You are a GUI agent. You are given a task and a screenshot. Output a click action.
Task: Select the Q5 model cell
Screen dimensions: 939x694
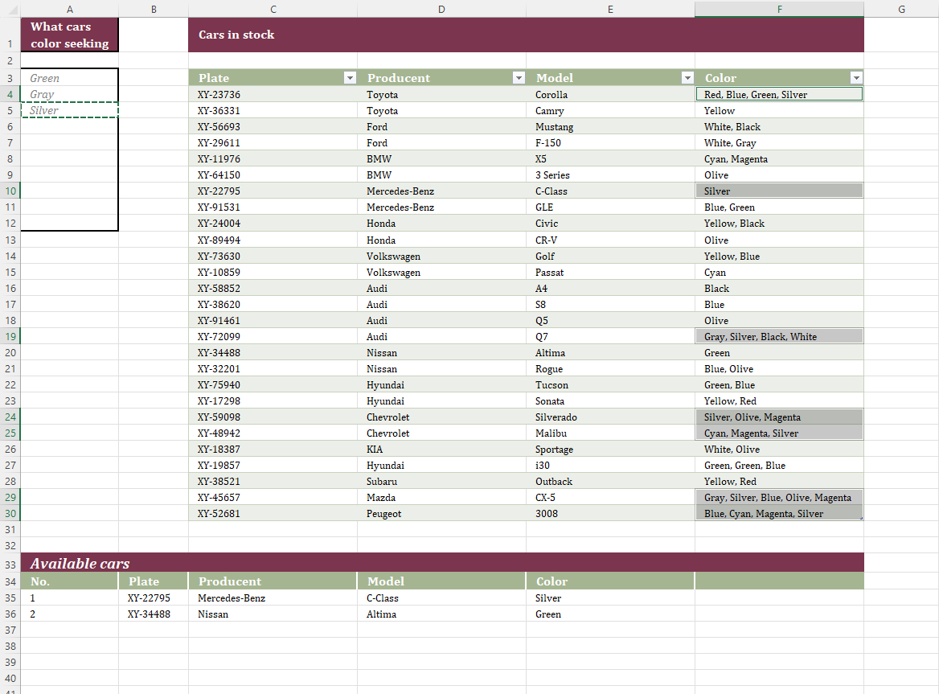point(610,321)
